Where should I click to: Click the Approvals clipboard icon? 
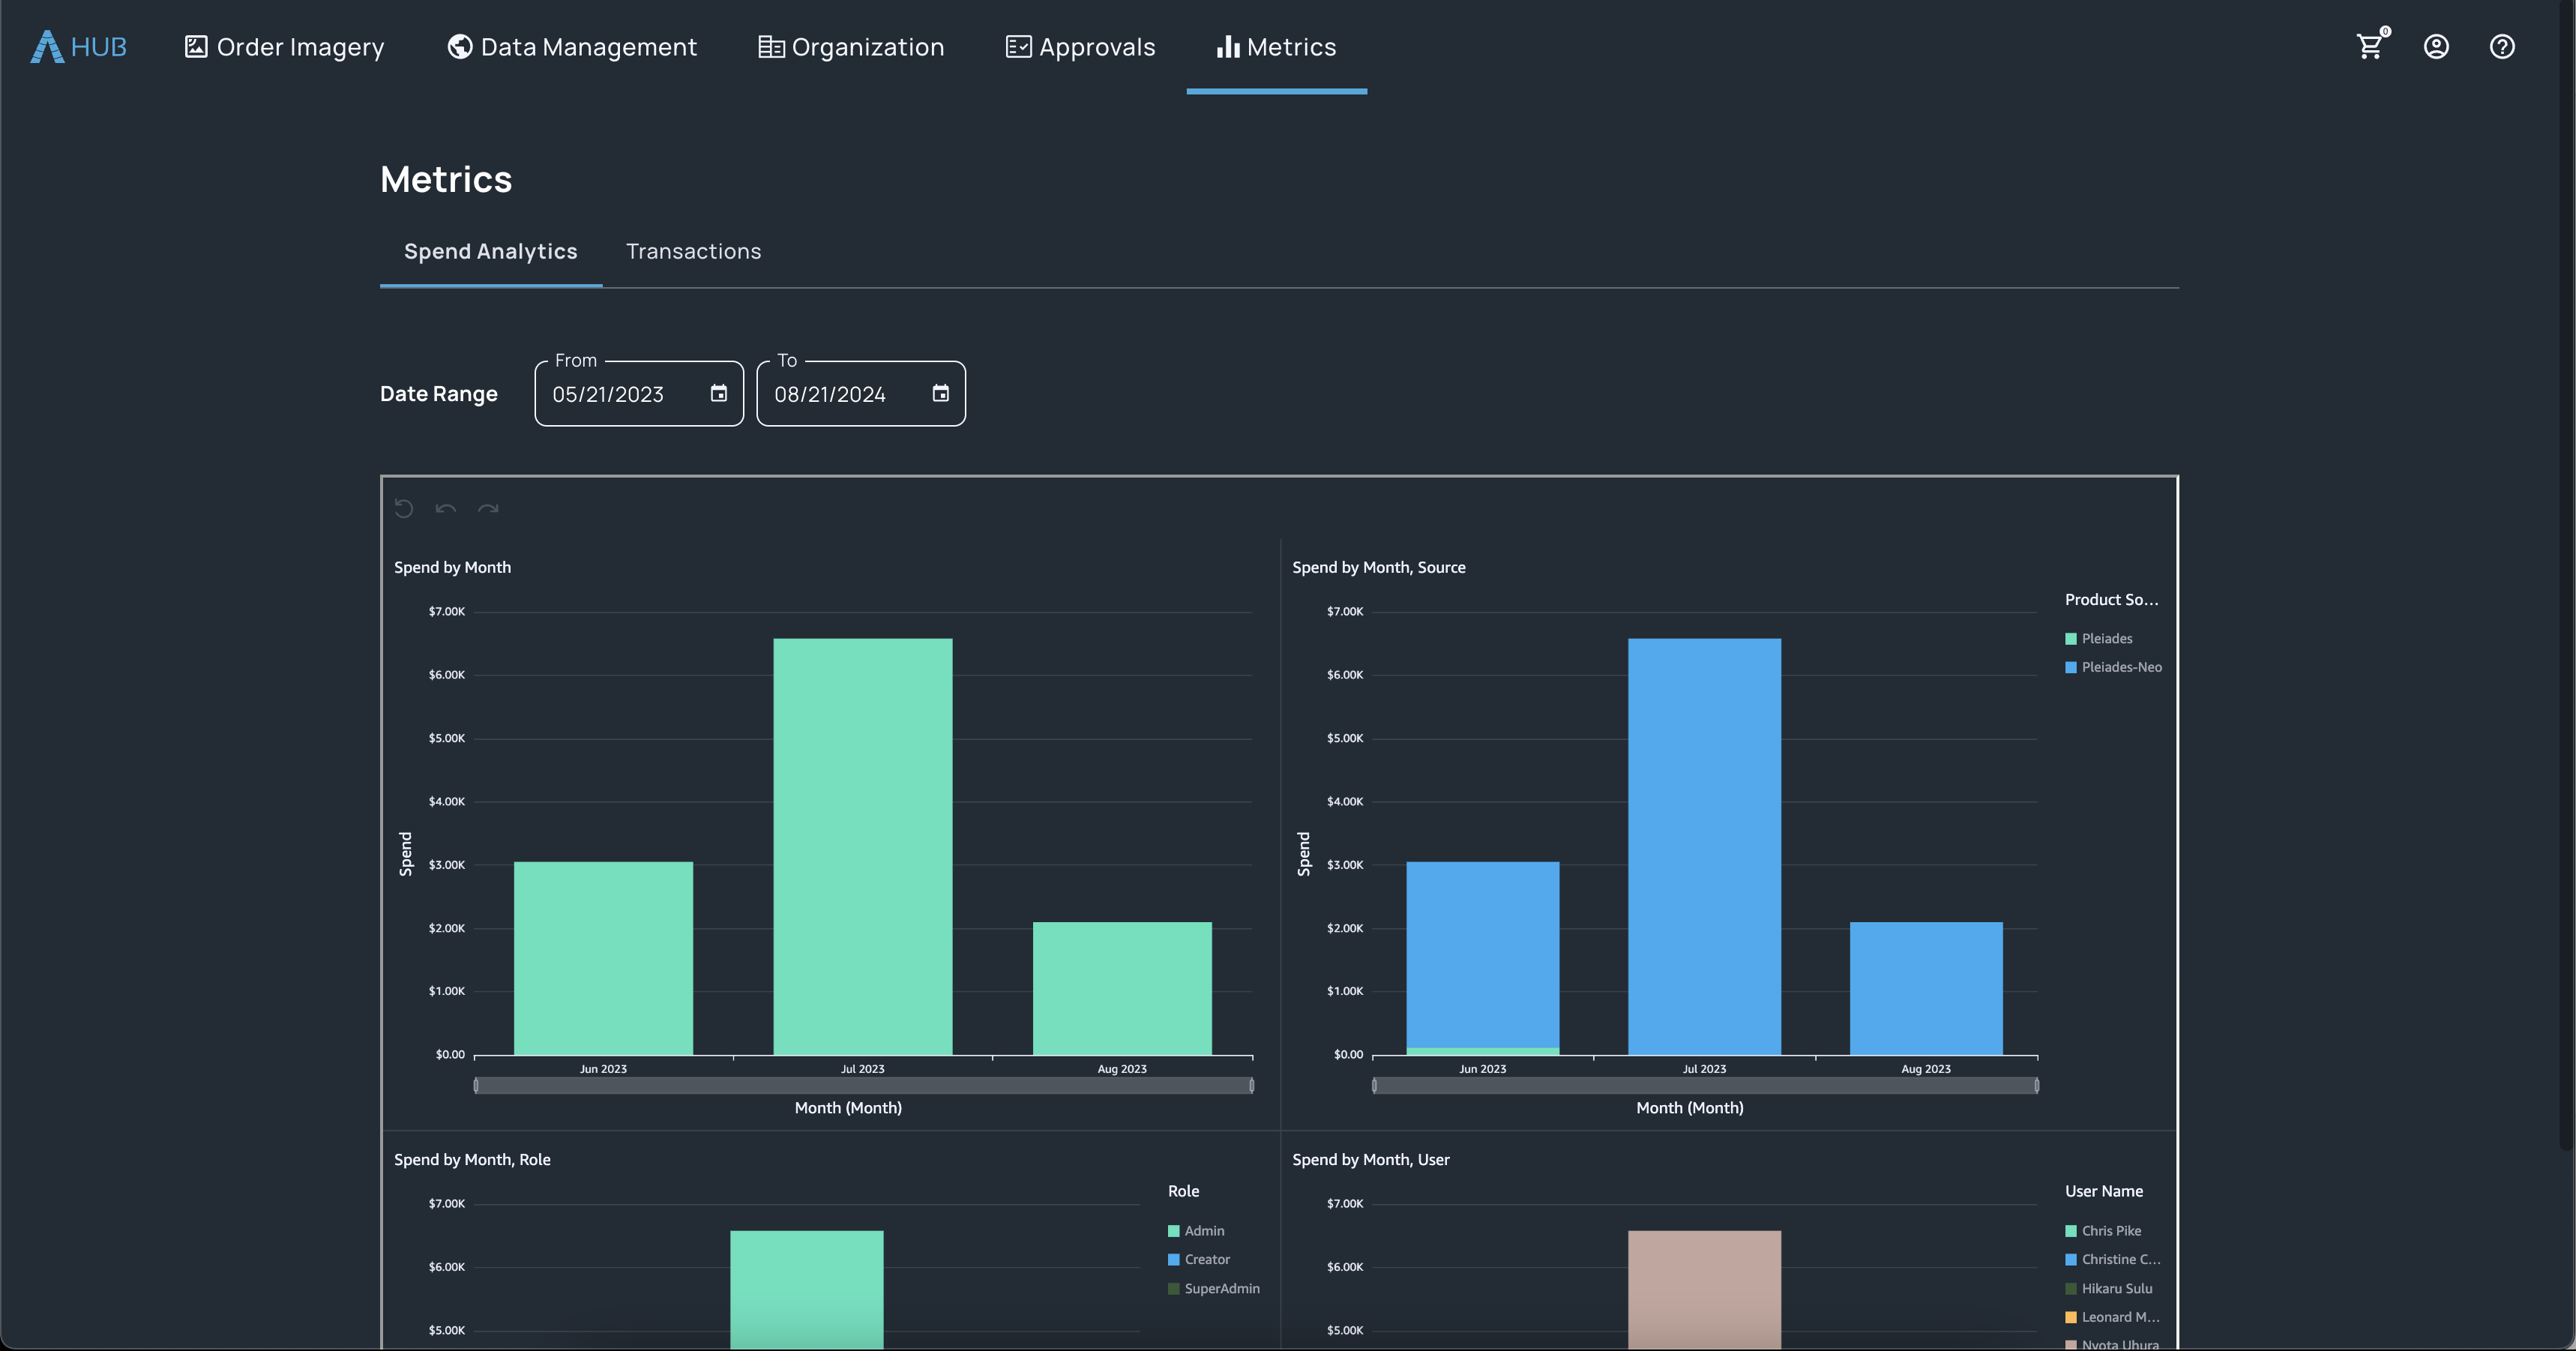coord(1017,46)
